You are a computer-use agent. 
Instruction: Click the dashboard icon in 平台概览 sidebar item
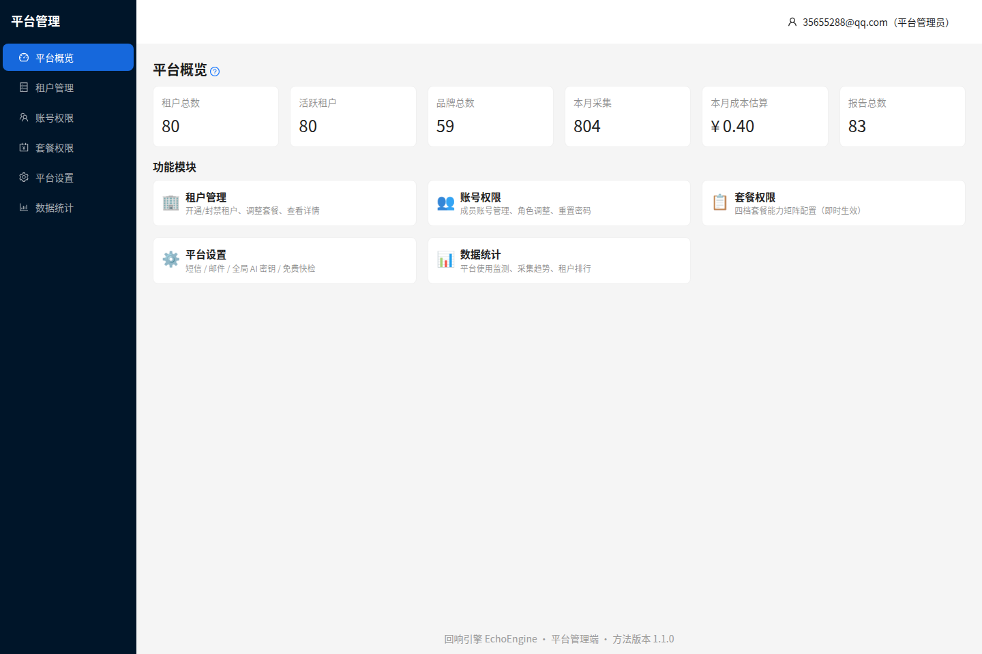coord(24,58)
